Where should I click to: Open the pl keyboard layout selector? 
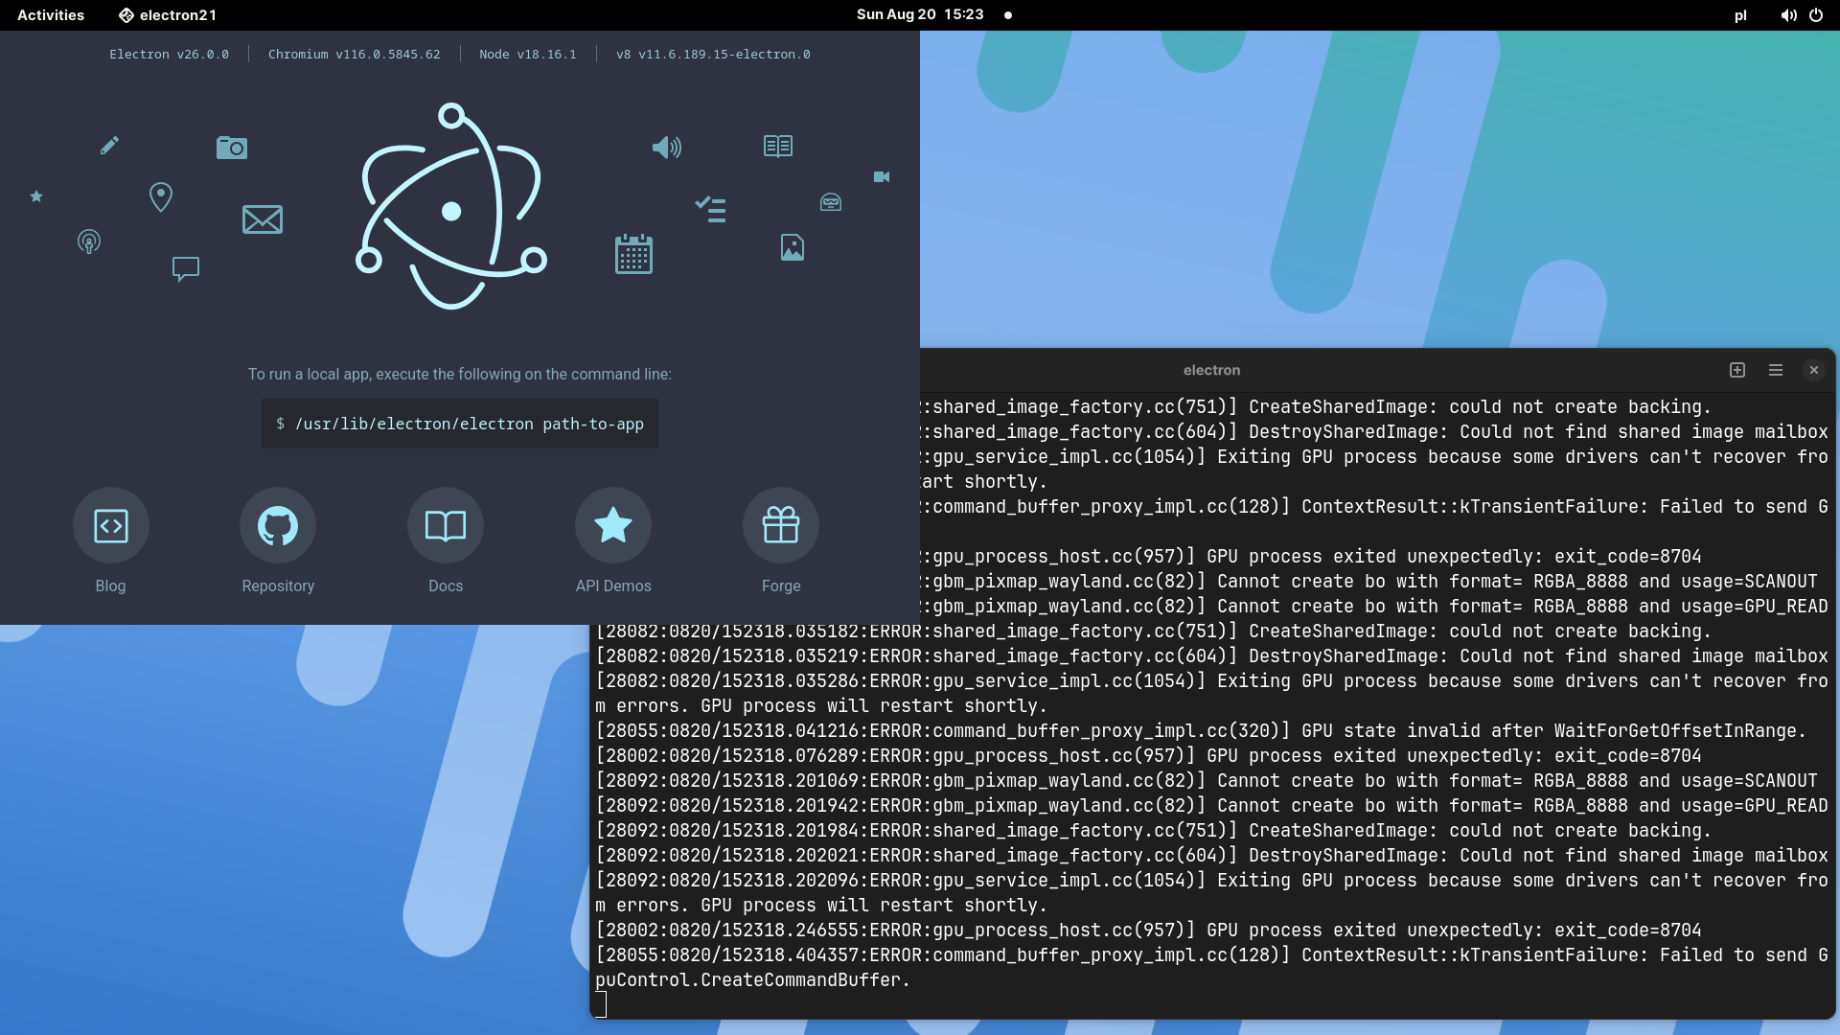(1740, 15)
